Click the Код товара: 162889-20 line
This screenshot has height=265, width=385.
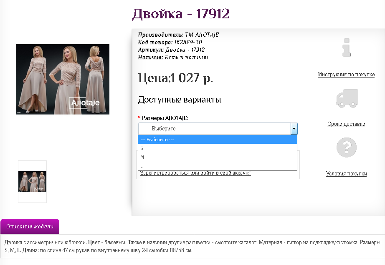[x=170, y=42]
